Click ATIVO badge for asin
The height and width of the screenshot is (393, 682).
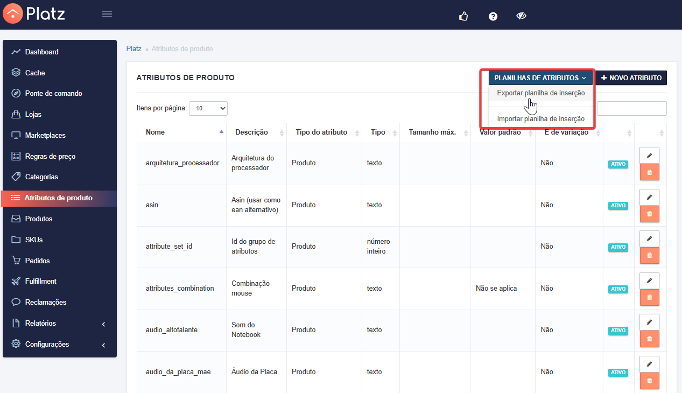(618, 206)
